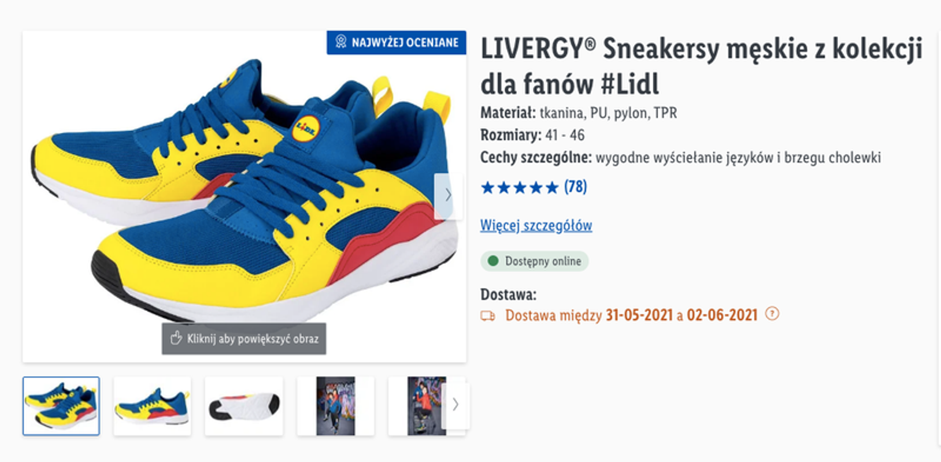Screen dimensions: 941x462
Task: Click the first blue rating star
Action: [488, 187]
